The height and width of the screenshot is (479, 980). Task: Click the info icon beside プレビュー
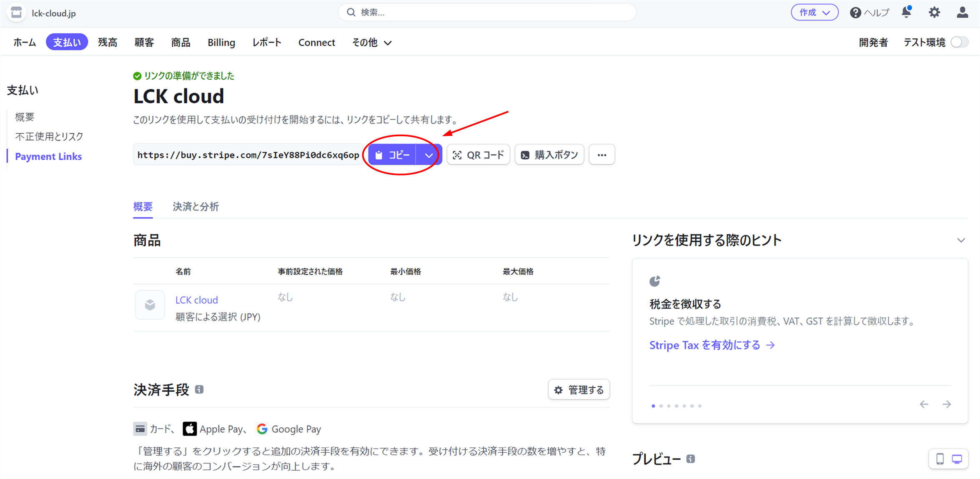(x=691, y=459)
